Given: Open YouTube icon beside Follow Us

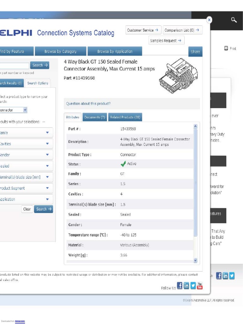Looking at the screenshot, I should point(200,286).
